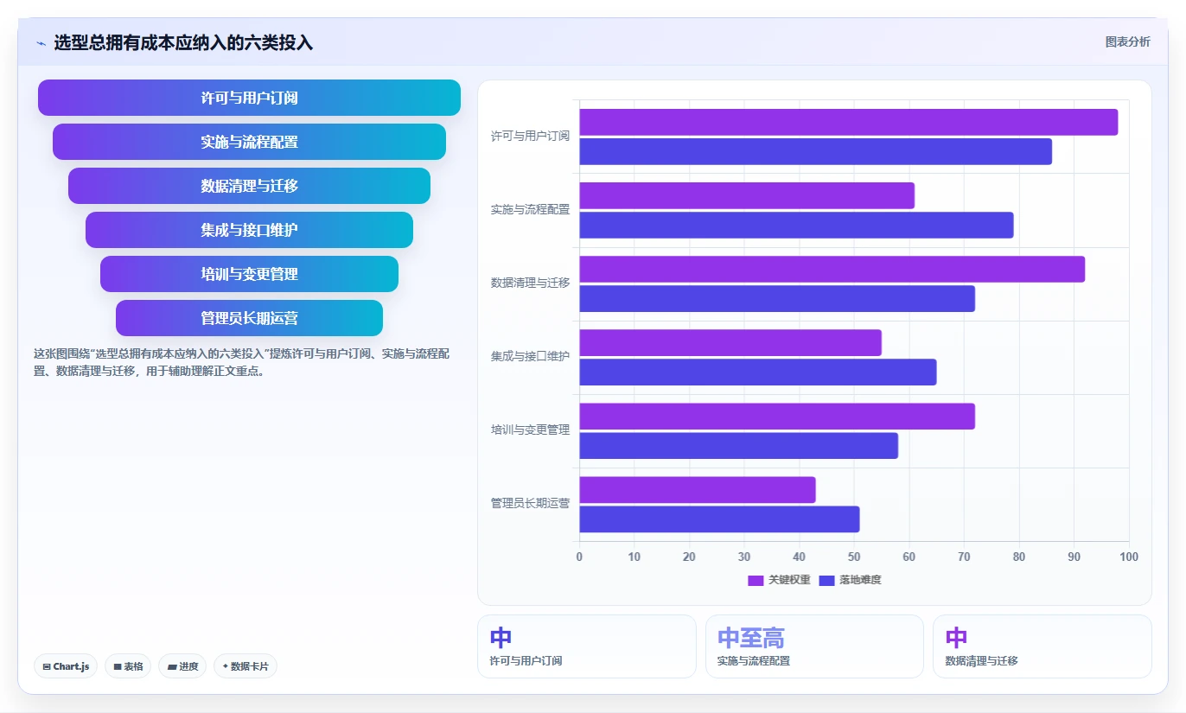Click the 表格 tag chip
This screenshot has height=713, width=1186.
pos(128,666)
